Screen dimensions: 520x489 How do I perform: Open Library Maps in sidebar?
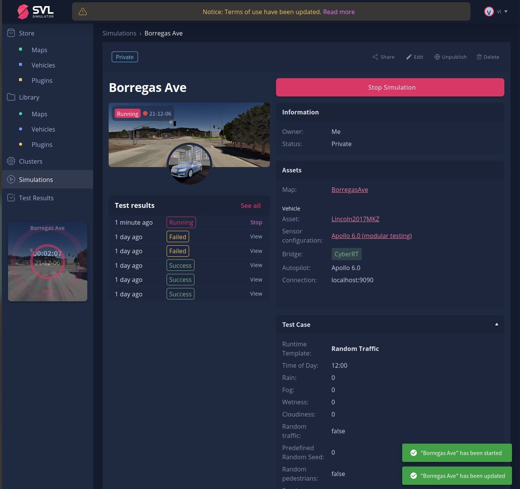point(39,114)
